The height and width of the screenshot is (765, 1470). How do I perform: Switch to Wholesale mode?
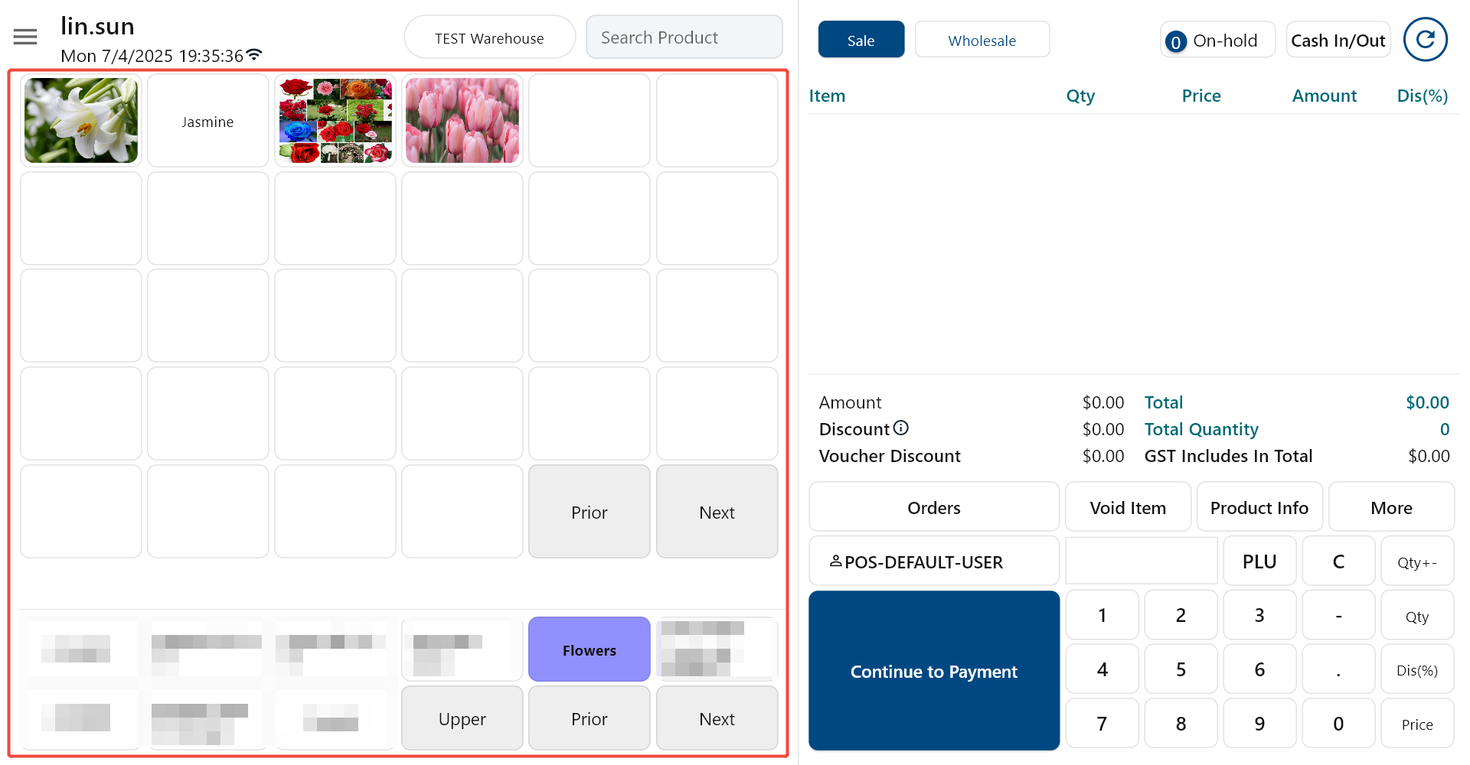pos(982,40)
